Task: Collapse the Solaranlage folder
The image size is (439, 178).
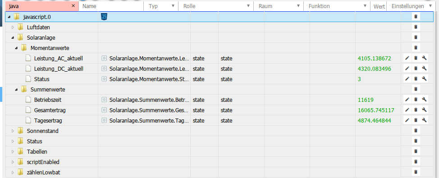Action: (13, 37)
